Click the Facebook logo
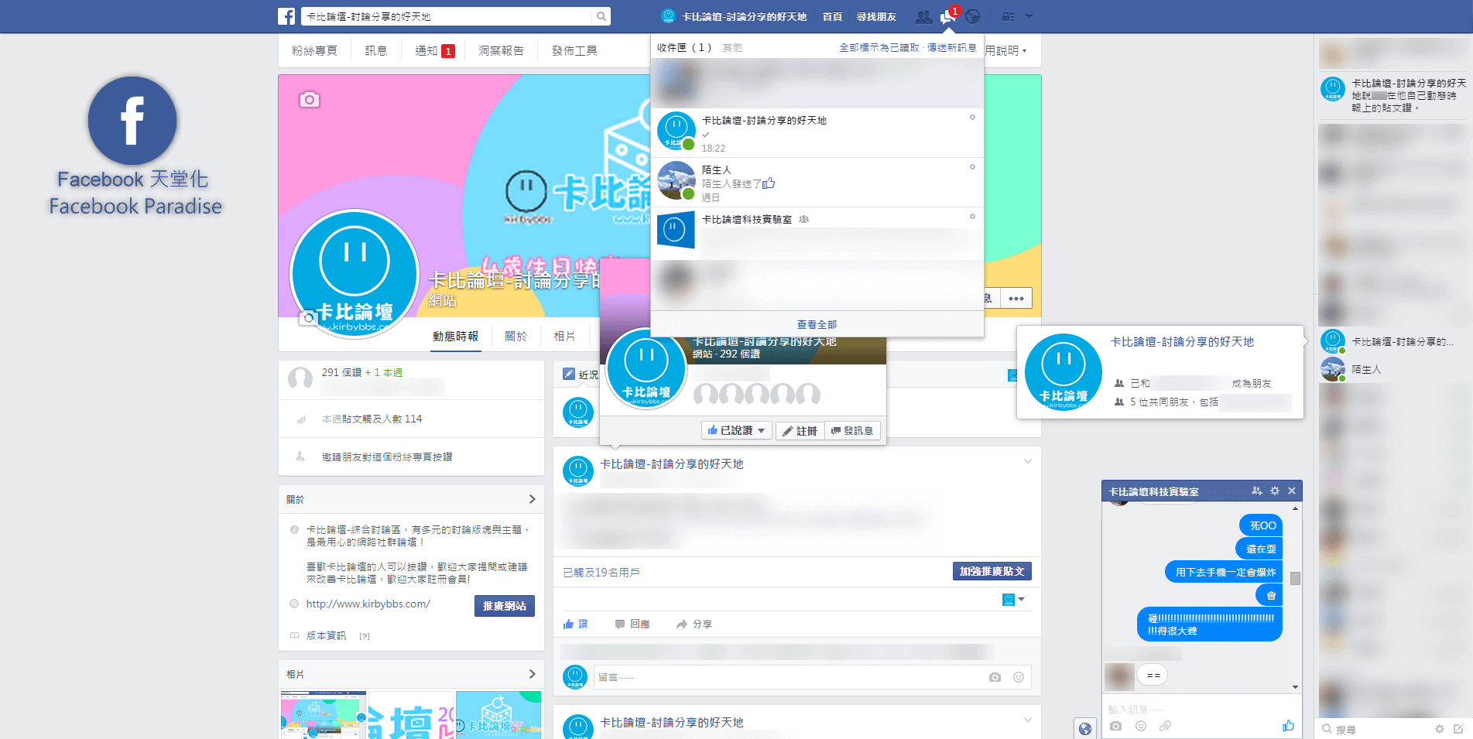Image resolution: width=1473 pixels, height=739 pixels. (x=286, y=15)
